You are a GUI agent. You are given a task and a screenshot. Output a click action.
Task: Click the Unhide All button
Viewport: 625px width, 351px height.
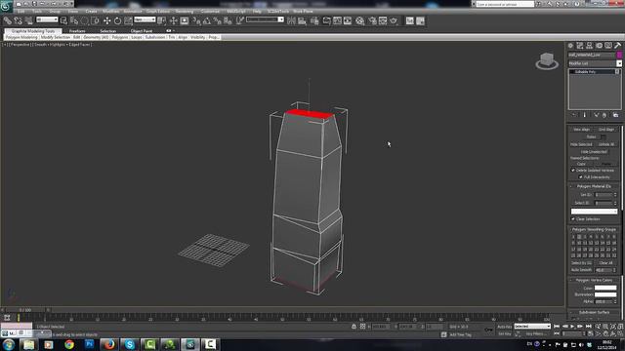pos(606,144)
